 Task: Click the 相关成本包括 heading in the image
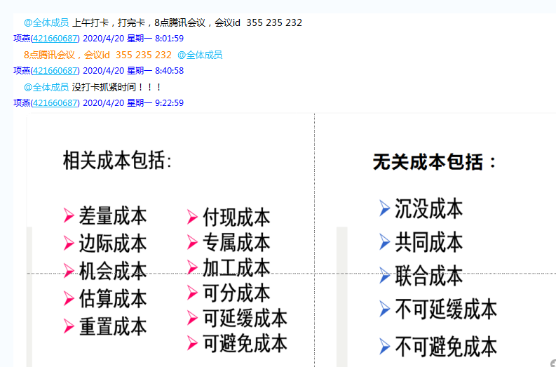pyautogui.click(x=116, y=161)
